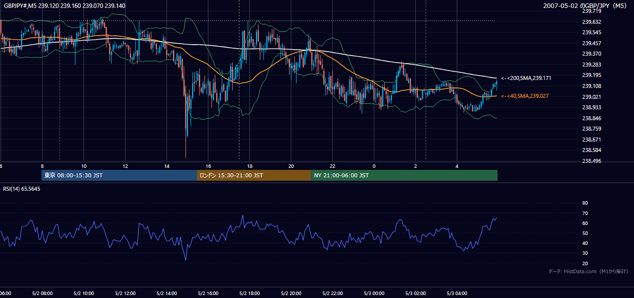Open the HistData.com data source credit
The image size is (634, 298).
point(588,272)
